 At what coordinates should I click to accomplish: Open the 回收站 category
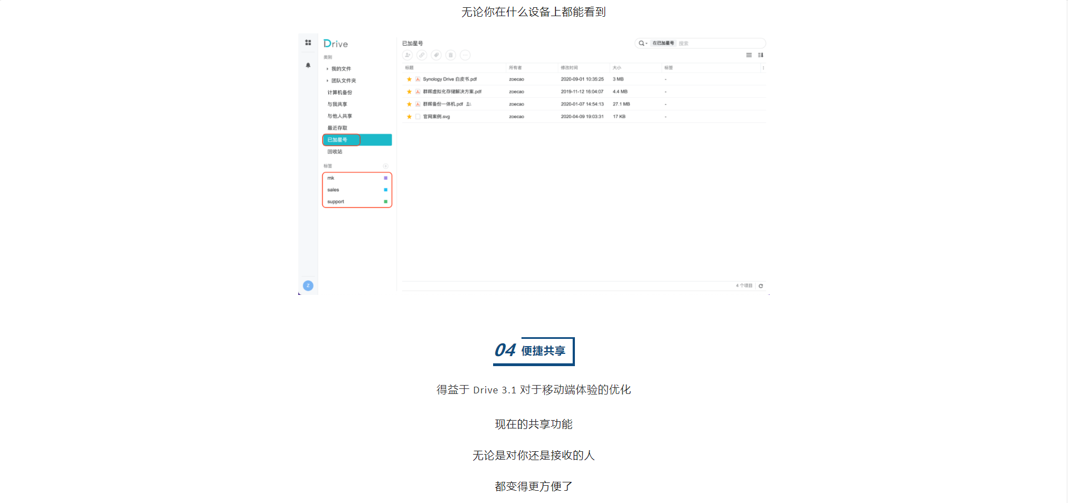[335, 152]
